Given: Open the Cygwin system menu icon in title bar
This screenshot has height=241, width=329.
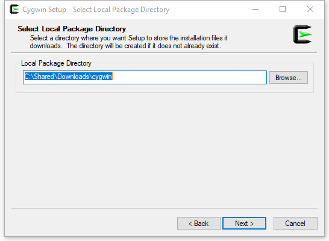Looking at the screenshot, I should (x=14, y=9).
